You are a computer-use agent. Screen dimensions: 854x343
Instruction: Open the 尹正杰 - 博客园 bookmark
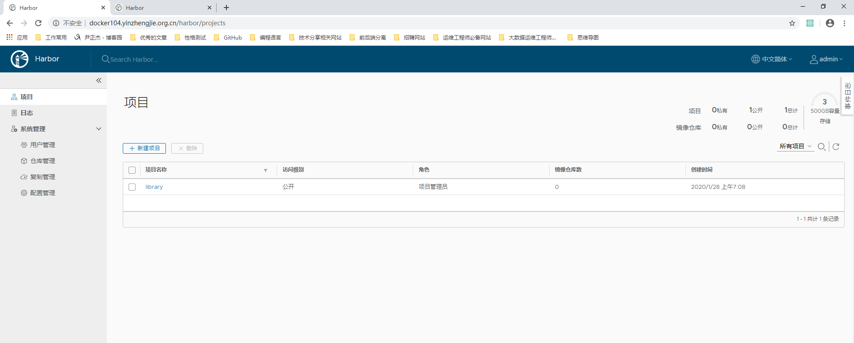coord(98,37)
